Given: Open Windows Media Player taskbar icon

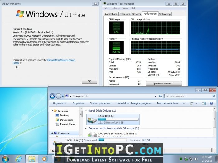Looking at the screenshot, I should (45, 159).
